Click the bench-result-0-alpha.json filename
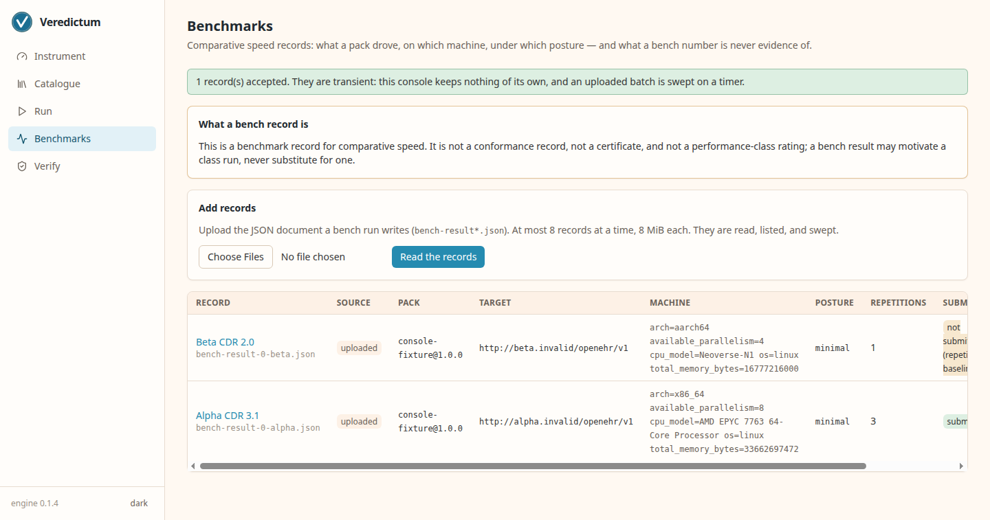The height and width of the screenshot is (520, 990). pos(258,428)
